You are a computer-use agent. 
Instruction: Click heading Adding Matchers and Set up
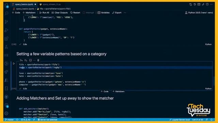(x=65, y=98)
